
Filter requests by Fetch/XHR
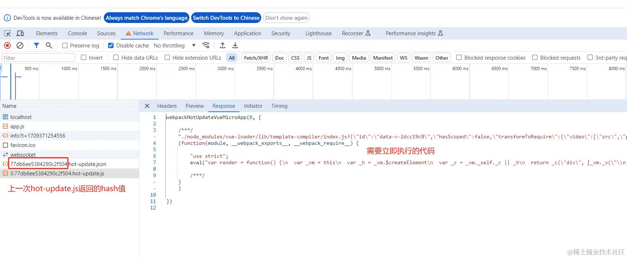(x=256, y=58)
